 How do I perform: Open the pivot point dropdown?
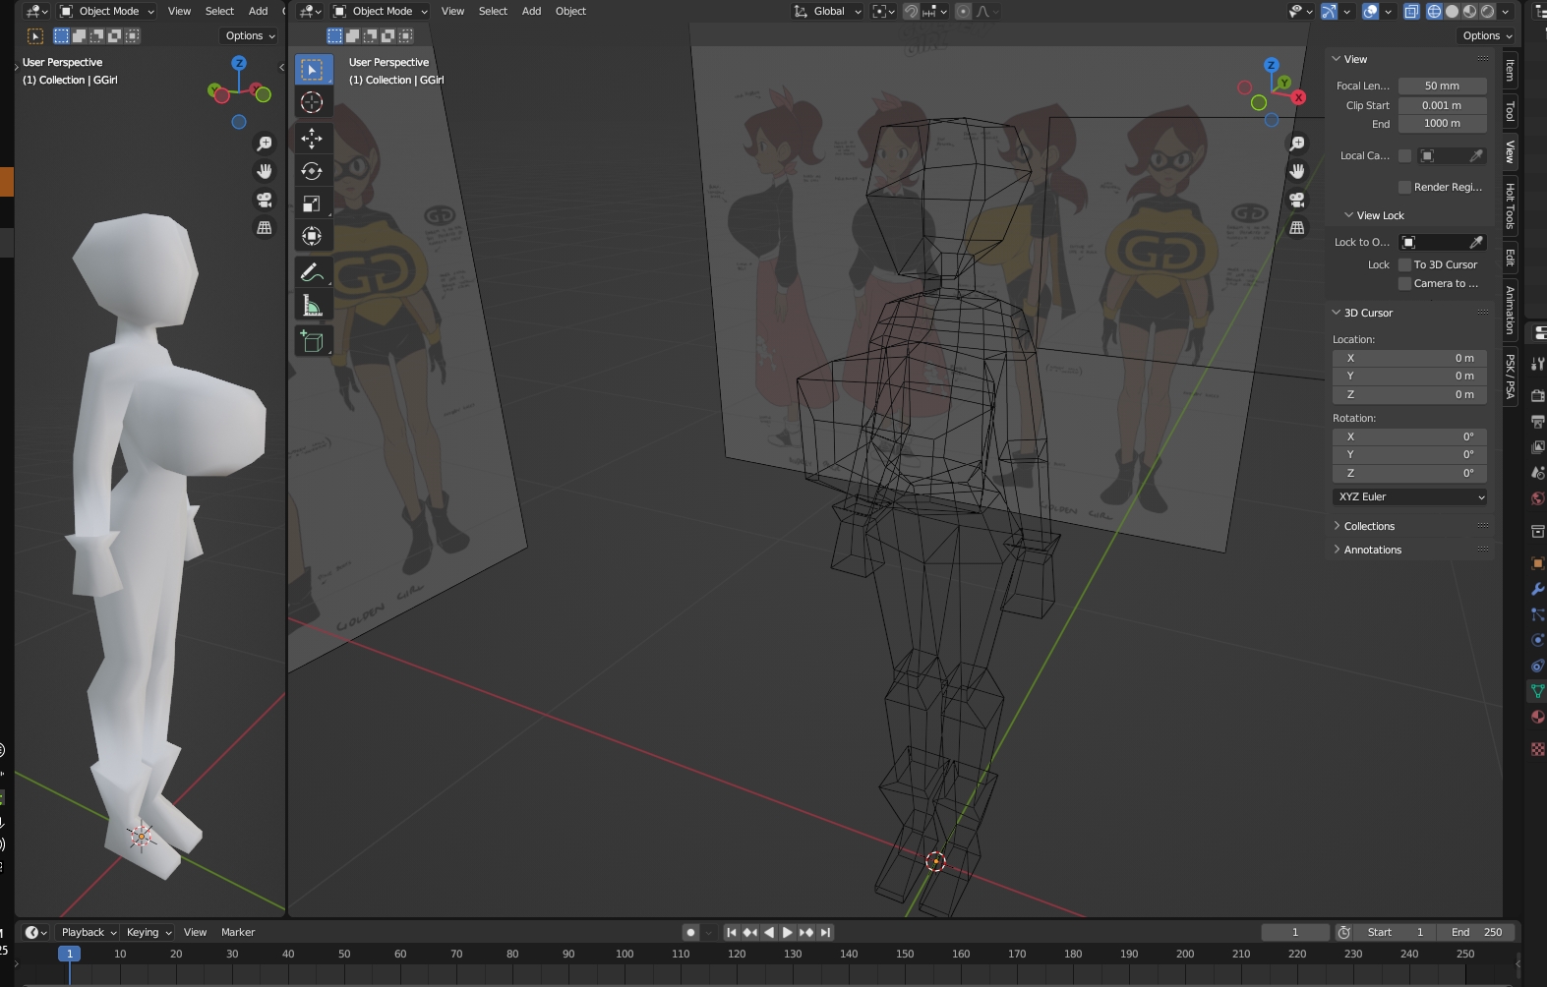pos(883,11)
